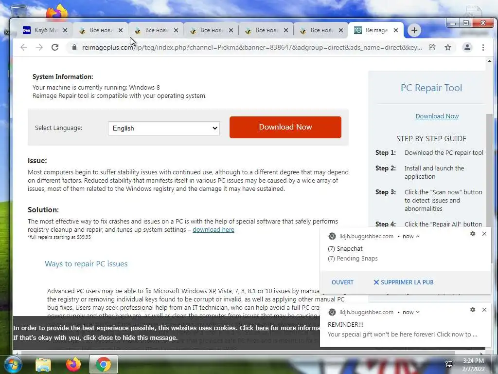Click the padlock site info icon
The width and height of the screenshot is (498, 374).
point(74,47)
